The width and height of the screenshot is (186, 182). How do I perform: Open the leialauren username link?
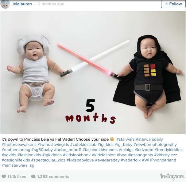coord(22,4)
